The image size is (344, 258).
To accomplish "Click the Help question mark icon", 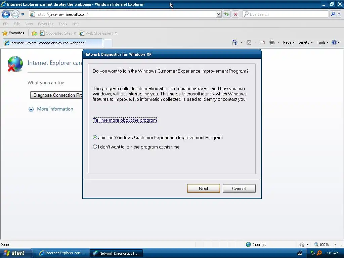I will tap(334, 42).
